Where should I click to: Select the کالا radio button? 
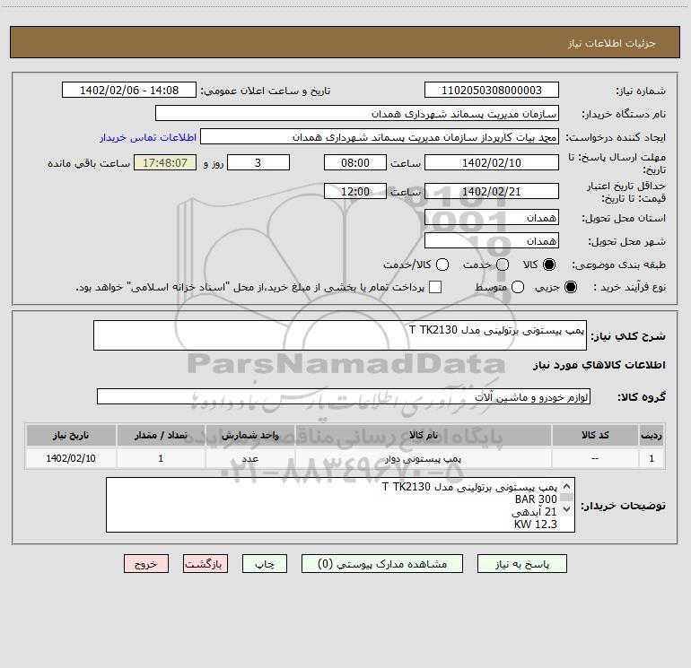(x=549, y=265)
